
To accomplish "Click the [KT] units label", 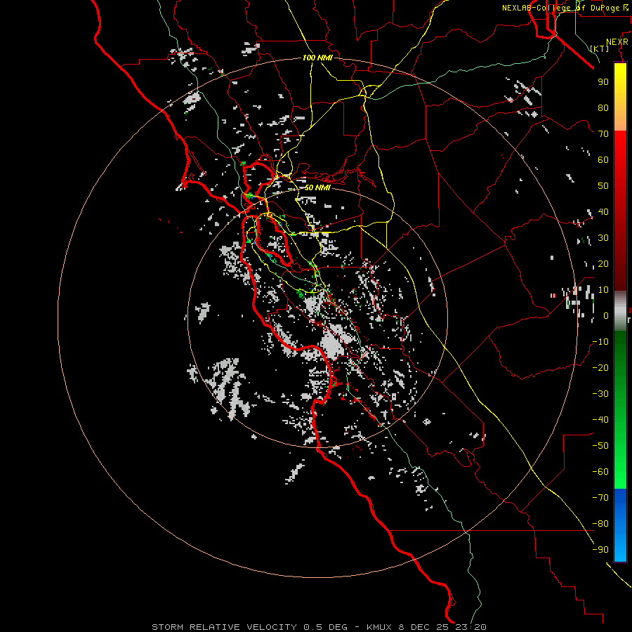I will point(600,48).
